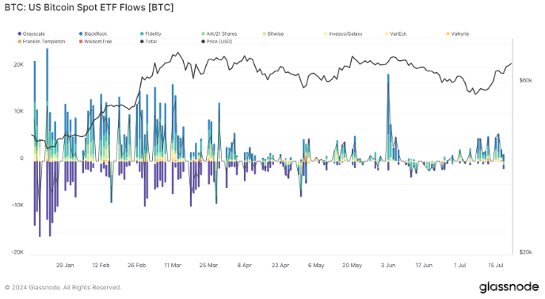Click the 15 Jul date axis label
The height and width of the screenshot is (299, 545).
pyautogui.click(x=496, y=265)
